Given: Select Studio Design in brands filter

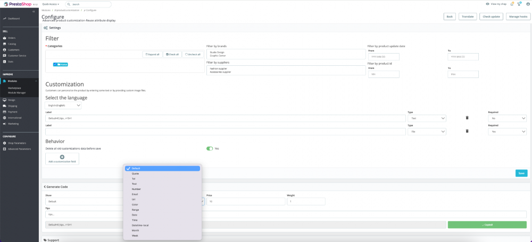Looking at the screenshot, I should point(218,53).
